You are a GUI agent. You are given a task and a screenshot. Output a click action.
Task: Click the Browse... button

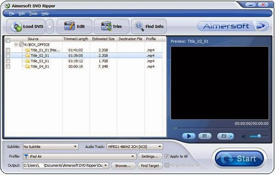click(x=123, y=165)
